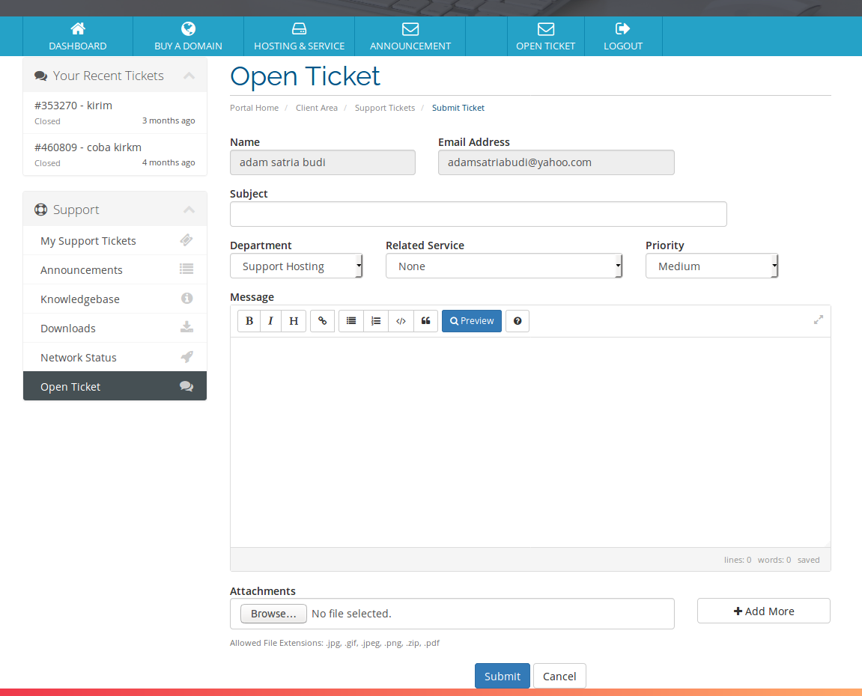This screenshot has height=696, width=862.
Task: Open editor help via the question mark icon
Action: click(x=517, y=320)
